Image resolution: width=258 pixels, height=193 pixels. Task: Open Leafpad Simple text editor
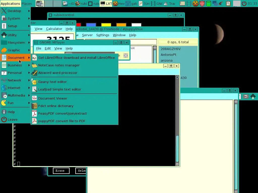click(74, 89)
